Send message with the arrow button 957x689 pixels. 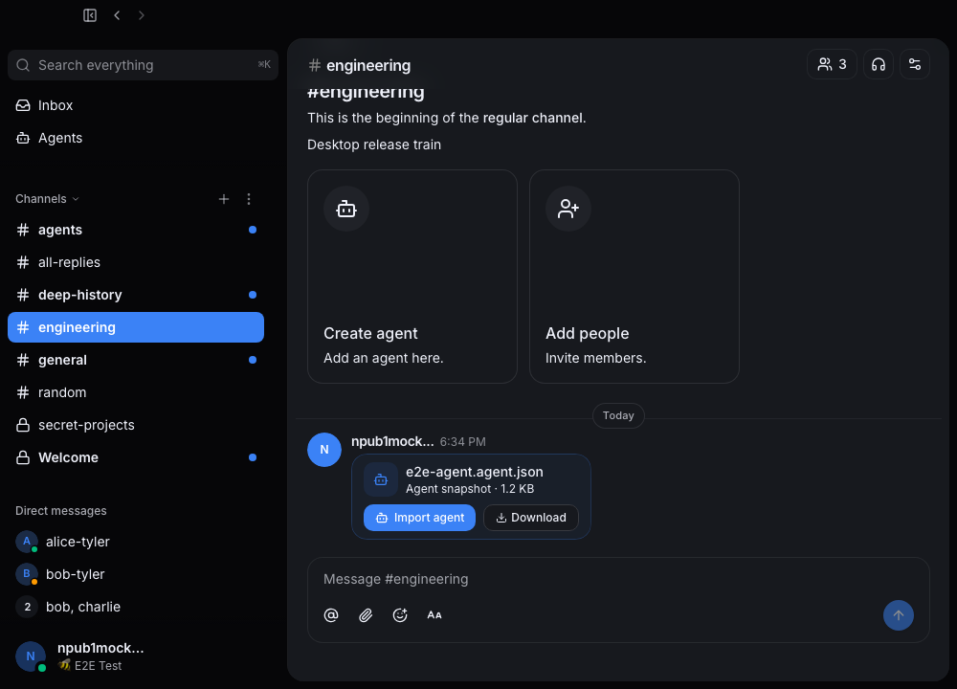point(899,615)
